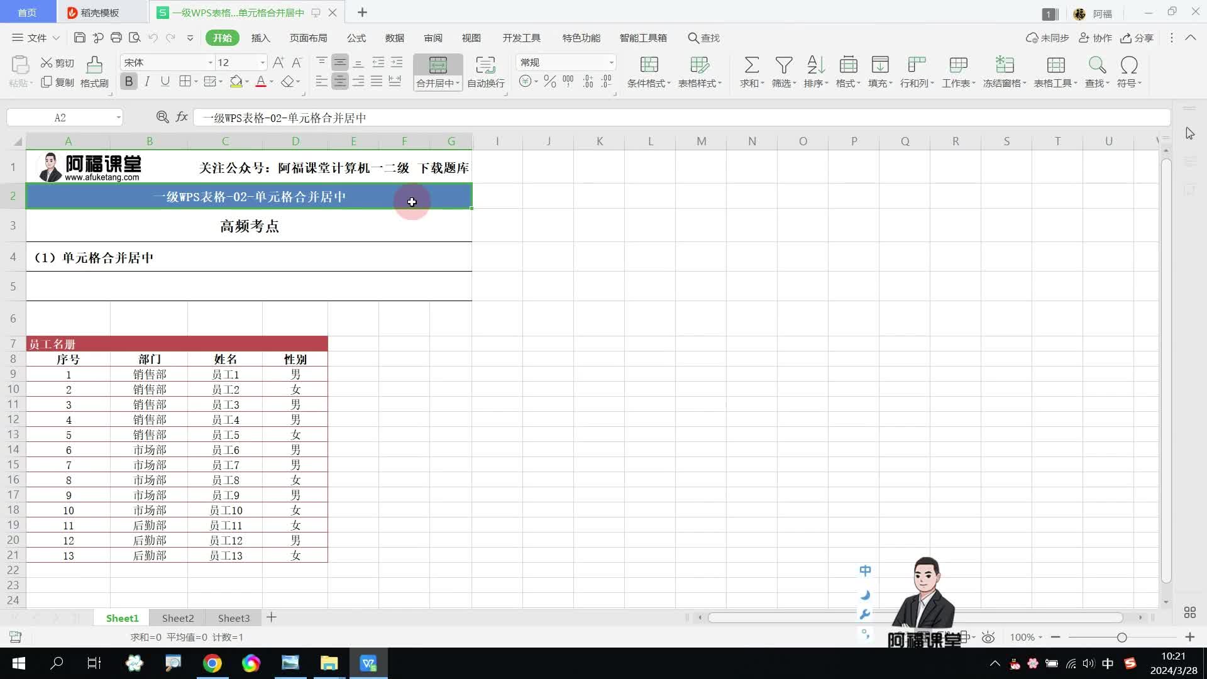Screen dimensions: 1207x679
Task: Open the number format dropdown (常规)
Action: coord(610,62)
